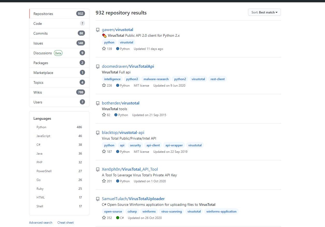This screenshot has width=325, height=227.
Task: Click the api topic tag
Action: click(122, 145)
